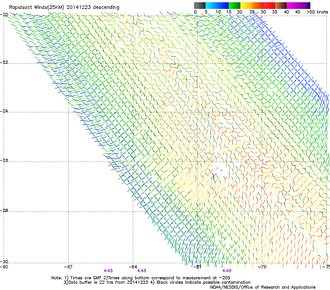Click the legend label '35'
Image resolution: width=330 pixels, height=290 pixels.
[275, 12]
